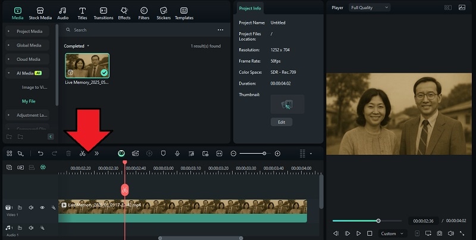Click the track height grid icon
The height and width of the screenshot is (240, 476).
pos(302,154)
